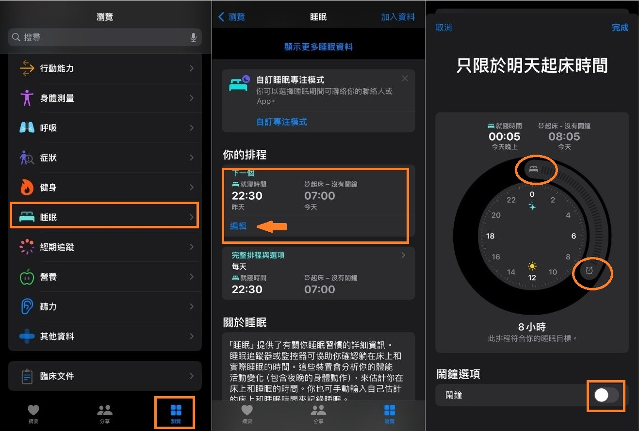Image resolution: width=639 pixels, height=431 pixels.
Task: Tap 你的排程 heading
Action: click(x=245, y=155)
